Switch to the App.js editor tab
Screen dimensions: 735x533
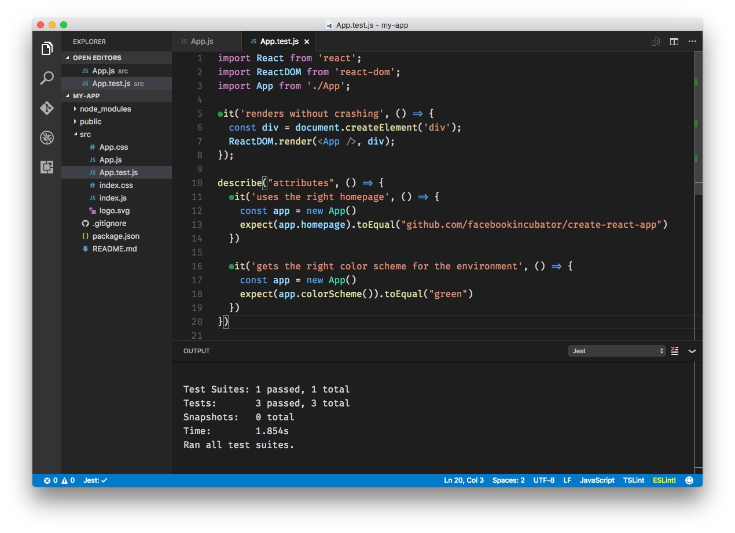[x=202, y=42]
